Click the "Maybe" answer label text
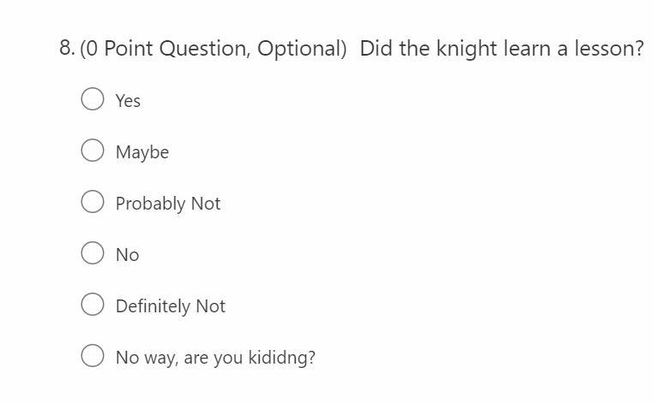 (142, 152)
